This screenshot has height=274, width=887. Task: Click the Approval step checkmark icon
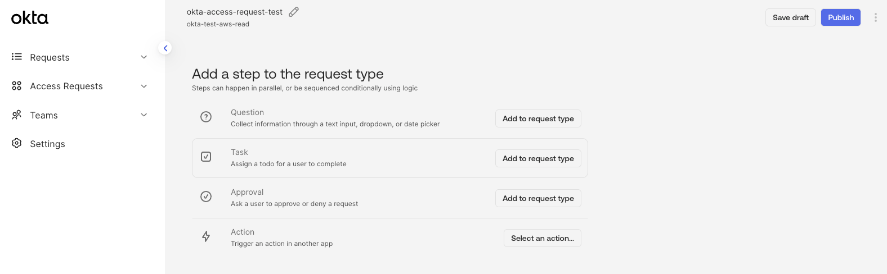point(206,197)
